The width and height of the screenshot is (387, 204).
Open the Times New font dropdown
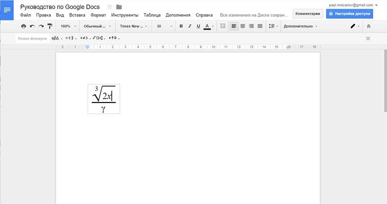pos(133,26)
